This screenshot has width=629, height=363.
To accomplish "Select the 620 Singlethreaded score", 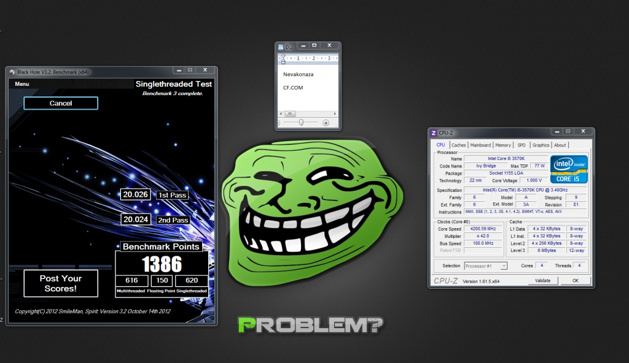I will pos(192,280).
